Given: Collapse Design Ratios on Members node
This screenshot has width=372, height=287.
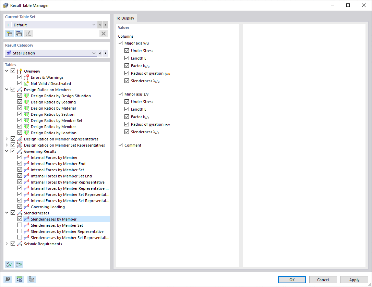Looking at the screenshot, I should coord(7,89).
